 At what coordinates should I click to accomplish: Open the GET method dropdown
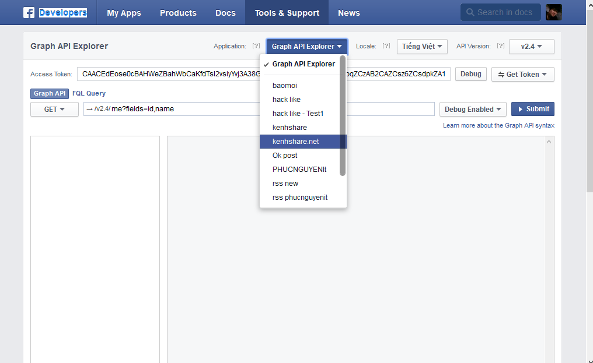pyautogui.click(x=54, y=109)
